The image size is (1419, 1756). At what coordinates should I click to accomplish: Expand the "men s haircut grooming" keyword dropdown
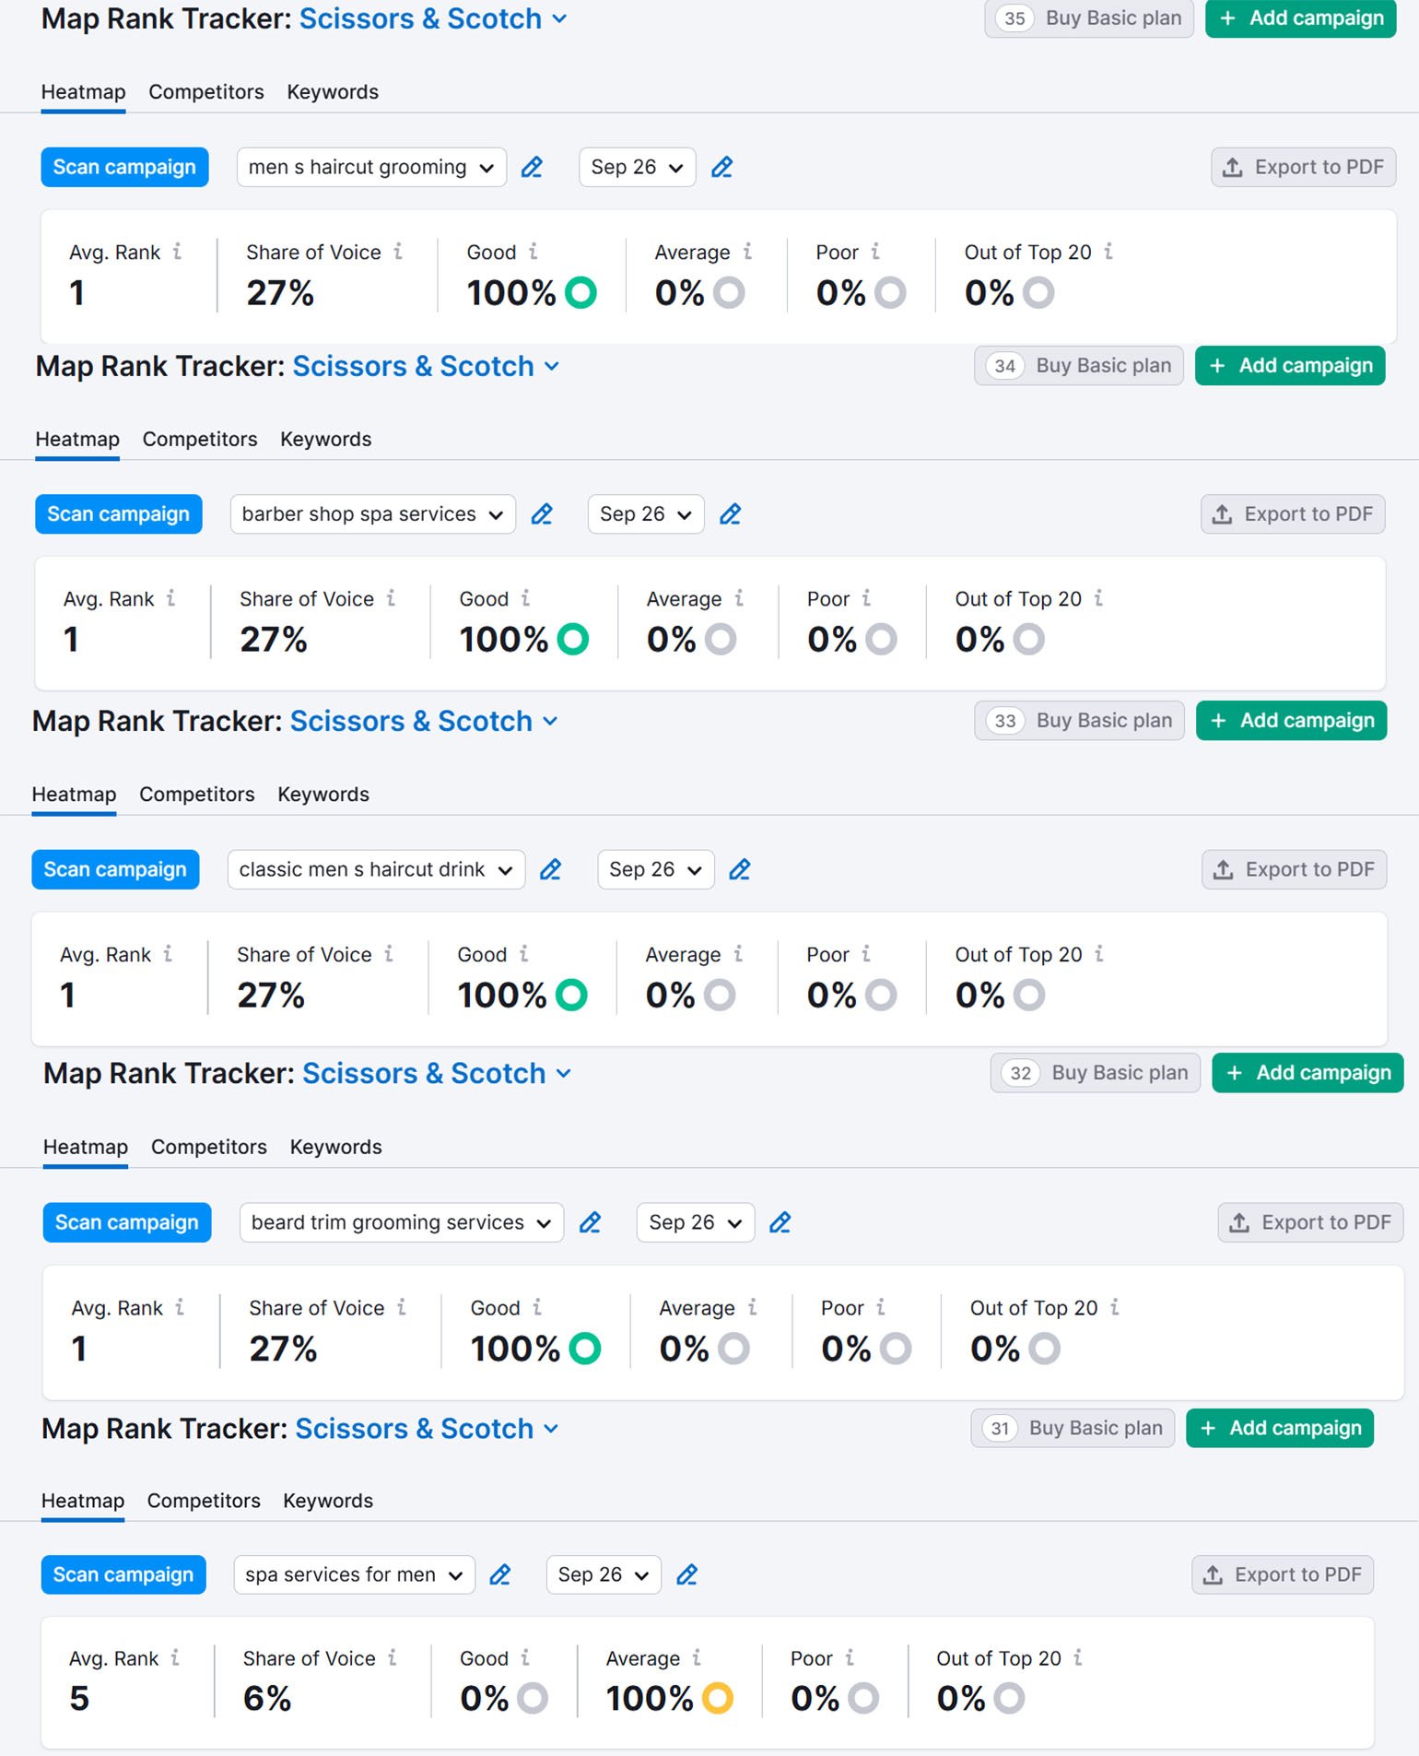[370, 168]
